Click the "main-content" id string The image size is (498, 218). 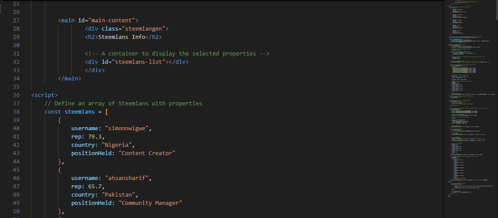click(111, 21)
